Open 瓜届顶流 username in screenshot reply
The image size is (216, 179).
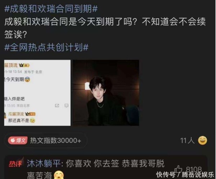[x=16, y=114]
